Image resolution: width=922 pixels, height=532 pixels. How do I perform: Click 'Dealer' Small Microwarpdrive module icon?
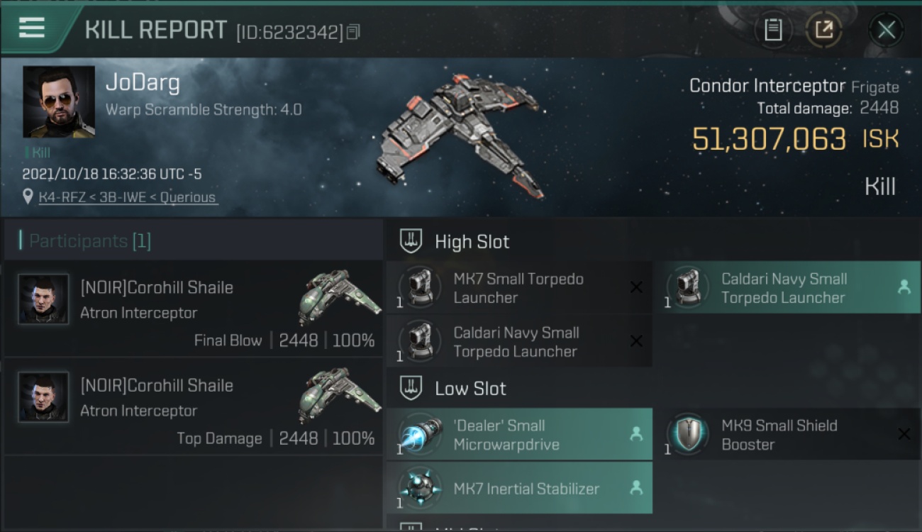(x=421, y=434)
